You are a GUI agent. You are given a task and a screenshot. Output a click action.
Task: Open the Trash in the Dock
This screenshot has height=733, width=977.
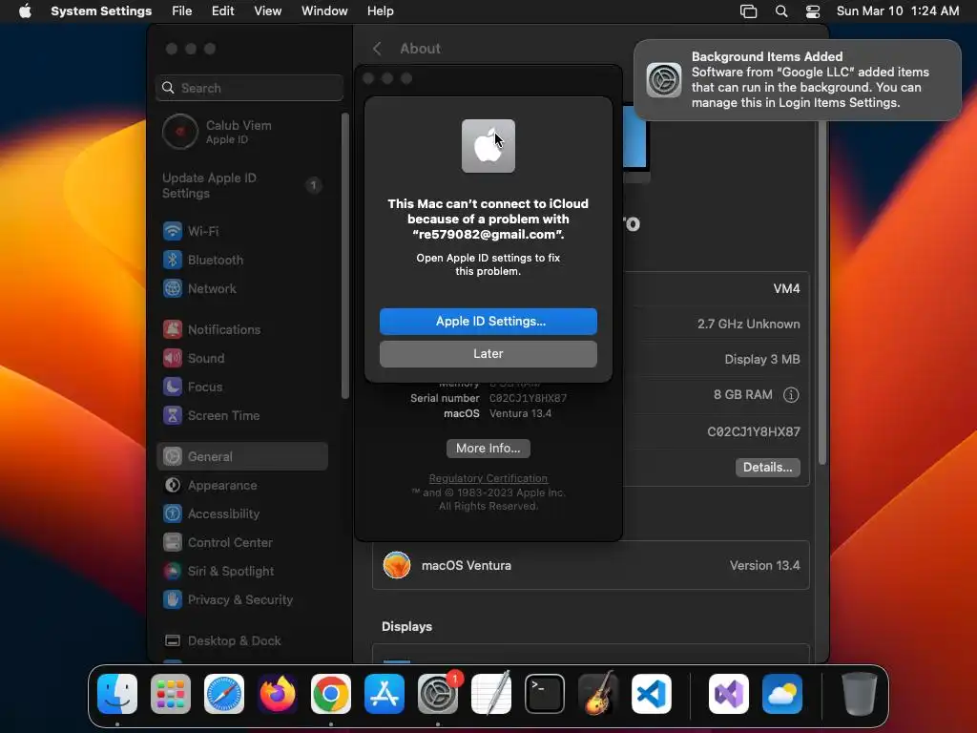coord(860,694)
